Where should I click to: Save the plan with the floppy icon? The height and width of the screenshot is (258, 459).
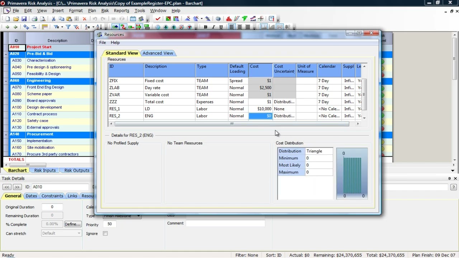point(24,19)
